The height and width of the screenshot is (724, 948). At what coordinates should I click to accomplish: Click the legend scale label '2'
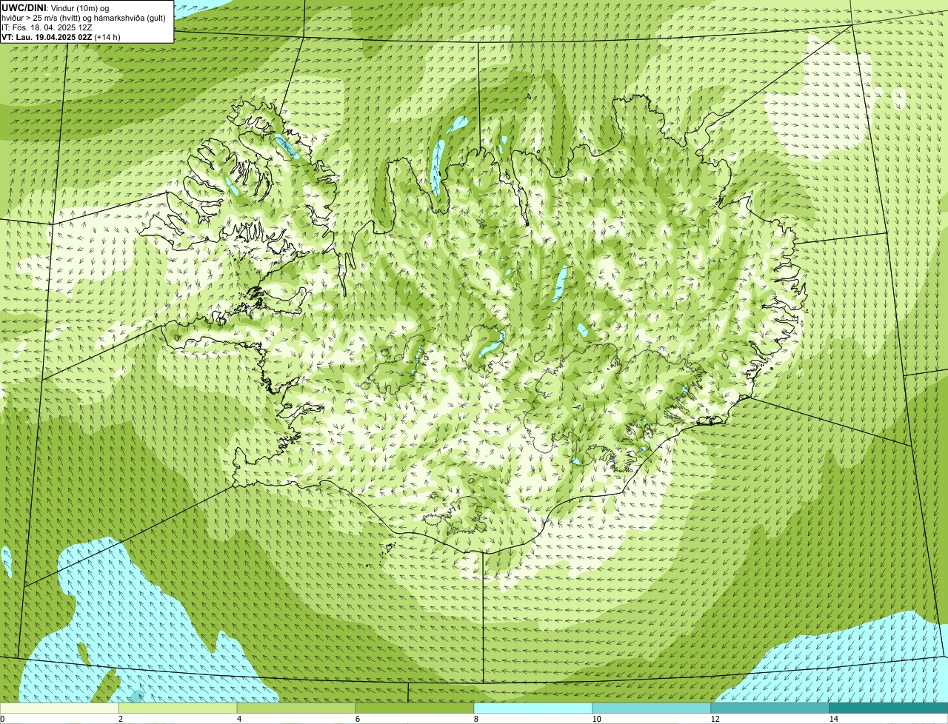point(121,719)
